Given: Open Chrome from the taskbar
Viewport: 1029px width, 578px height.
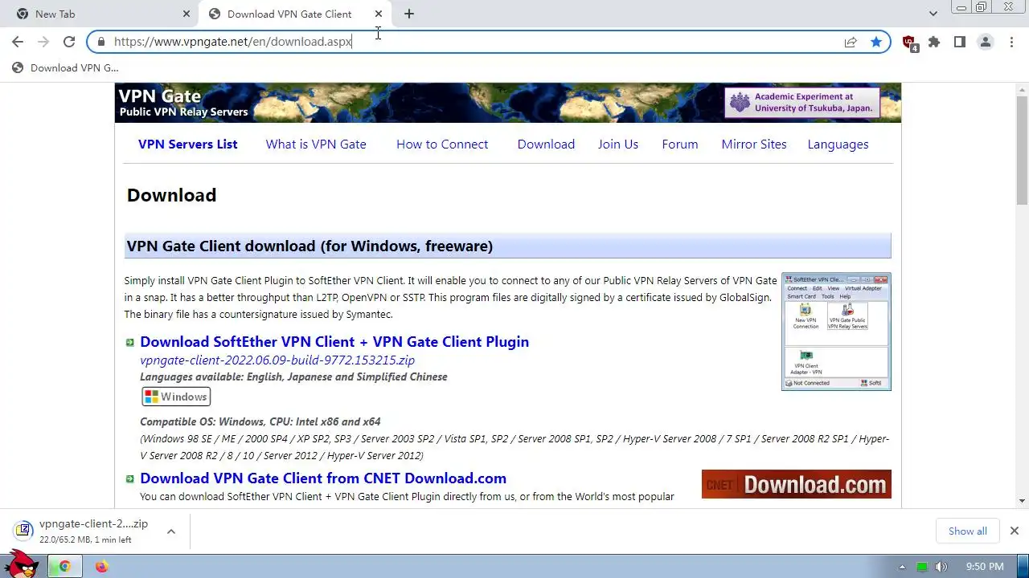Looking at the screenshot, I should coord(65,567).
